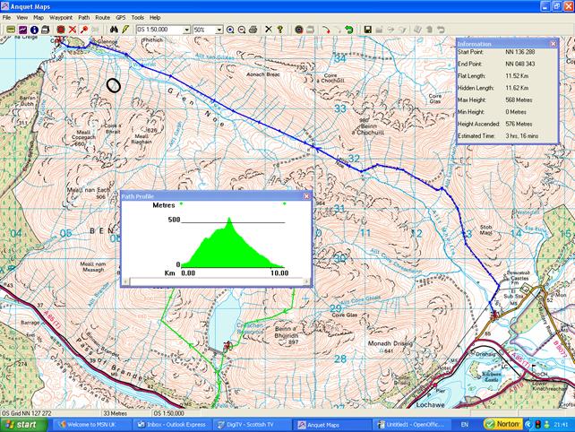
Task: Select the red waypoint pin tool
Action: tap(83, 30)
